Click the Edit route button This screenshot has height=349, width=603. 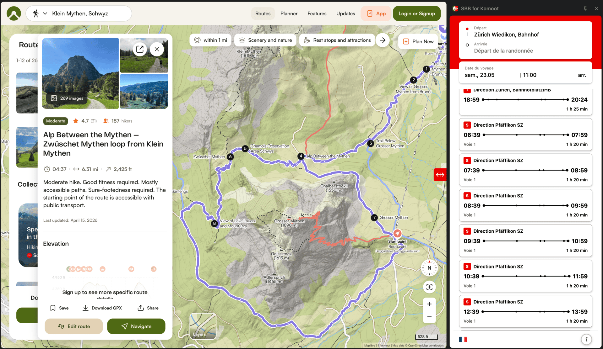(x=74, y=326)
